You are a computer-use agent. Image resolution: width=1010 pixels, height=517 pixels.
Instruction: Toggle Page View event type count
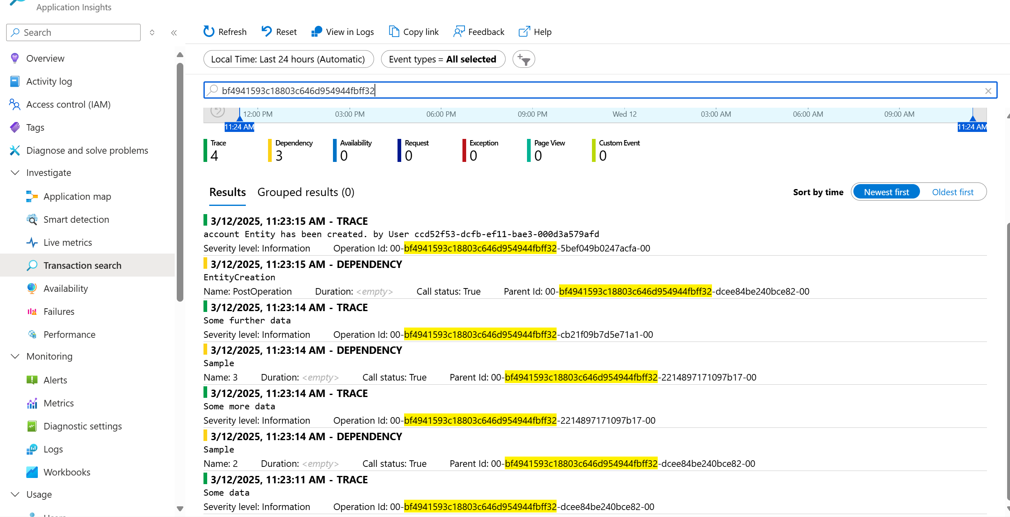click(x=546, y=150)
